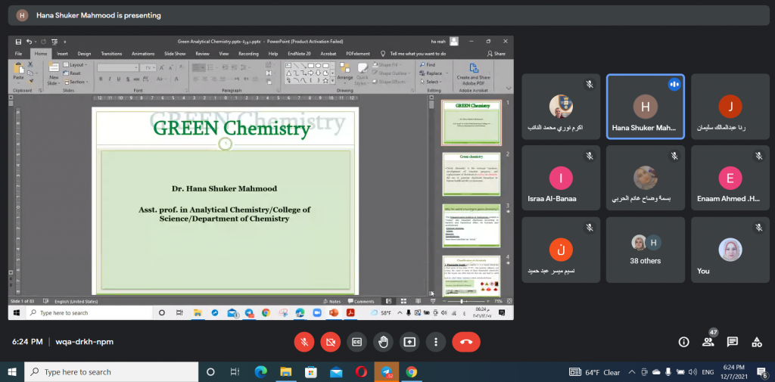Turn on the camera in Meet
775x382 pixels.
330,342
